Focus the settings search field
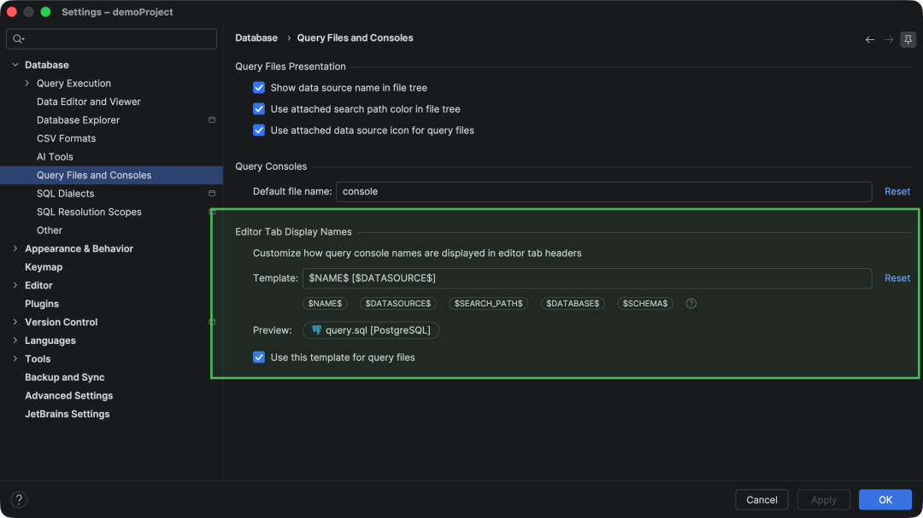The height and width of the screenshot is (518, 923). point(111,38)
